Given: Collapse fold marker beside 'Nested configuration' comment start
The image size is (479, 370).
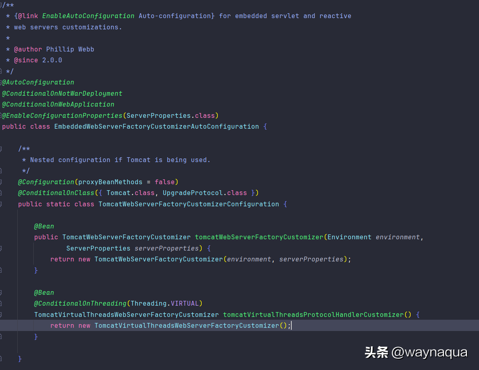Looking at the screenshot, I should click(1, 149).
